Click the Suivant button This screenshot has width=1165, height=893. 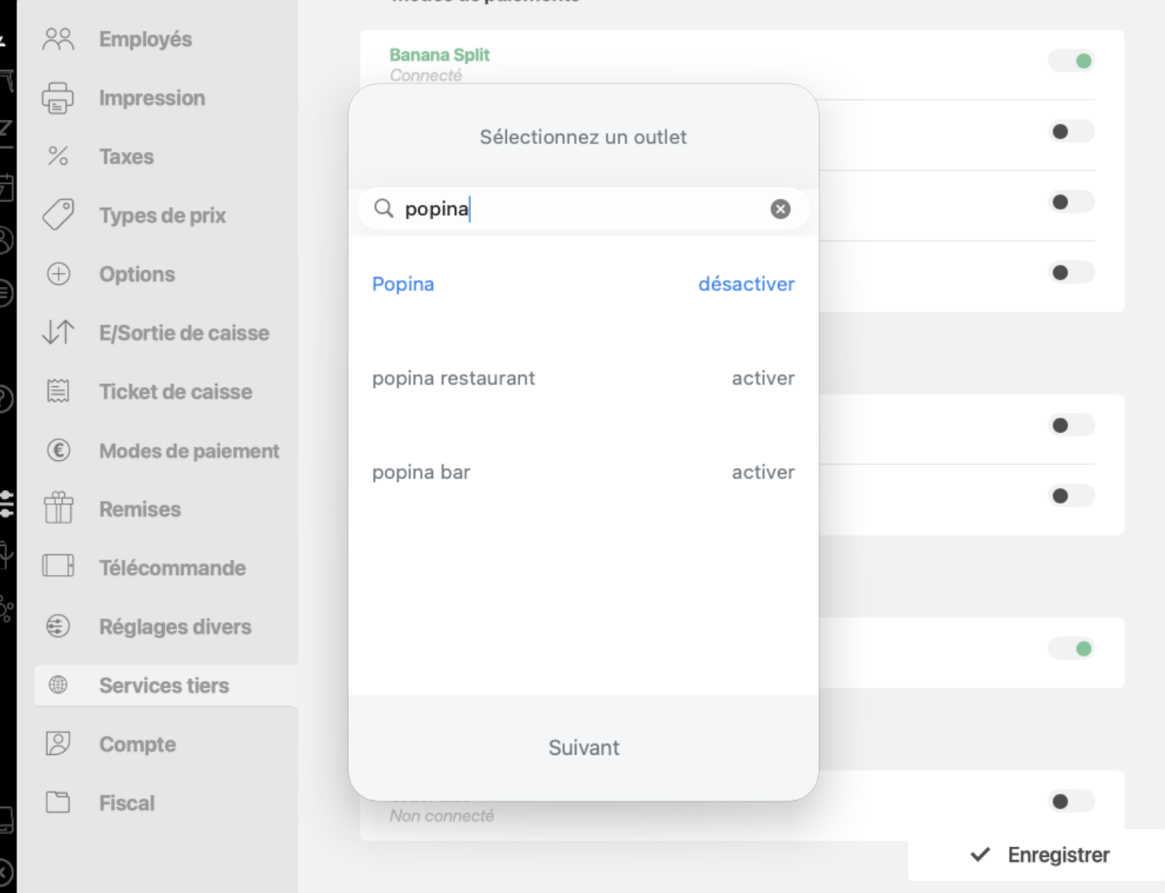[x=583, y=747]
